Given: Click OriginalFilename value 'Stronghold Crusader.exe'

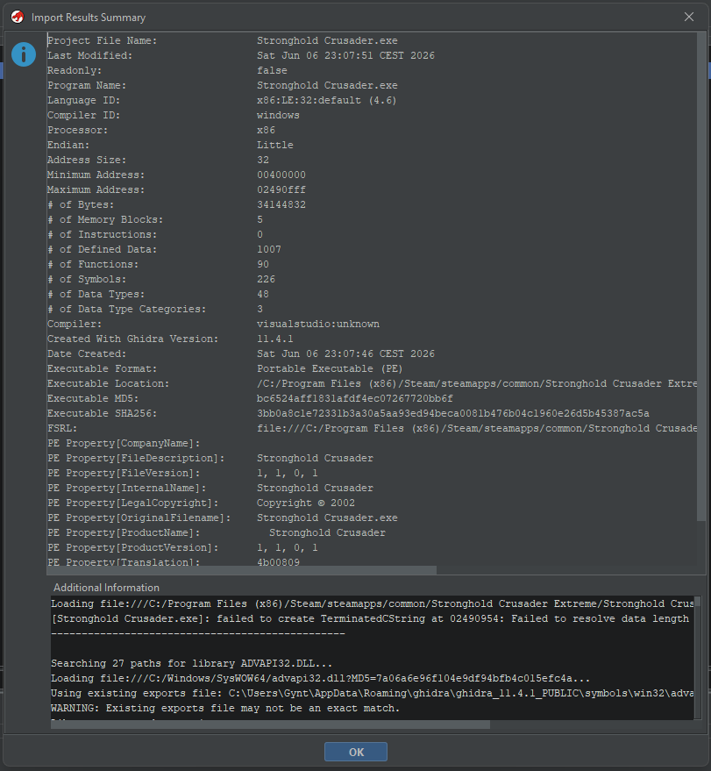Looking at the screenshot, I should (327, 518).
